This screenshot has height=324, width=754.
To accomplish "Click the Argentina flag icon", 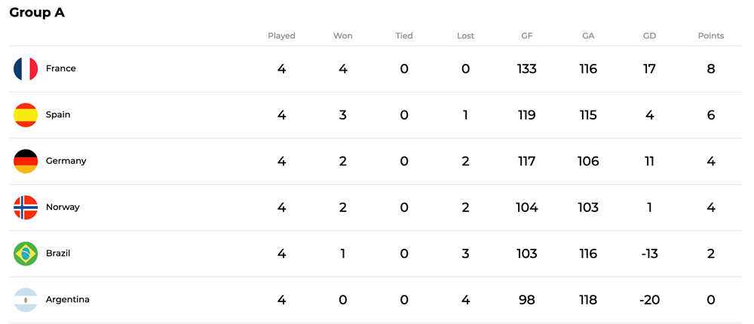I will coord(26,299).
